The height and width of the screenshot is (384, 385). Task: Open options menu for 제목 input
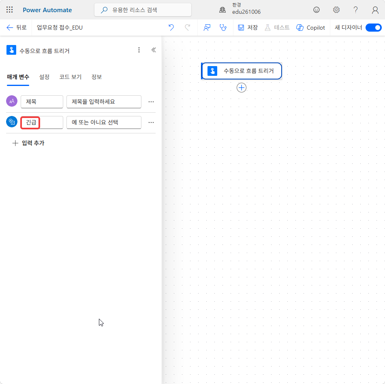[x=151, y=102]
